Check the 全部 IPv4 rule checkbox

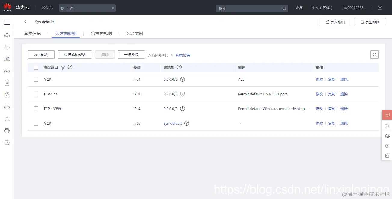point(36,79)
